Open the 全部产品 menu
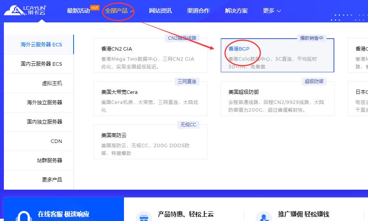The height and width of the screenshot is (221, 368). click(x=116, y=11)
